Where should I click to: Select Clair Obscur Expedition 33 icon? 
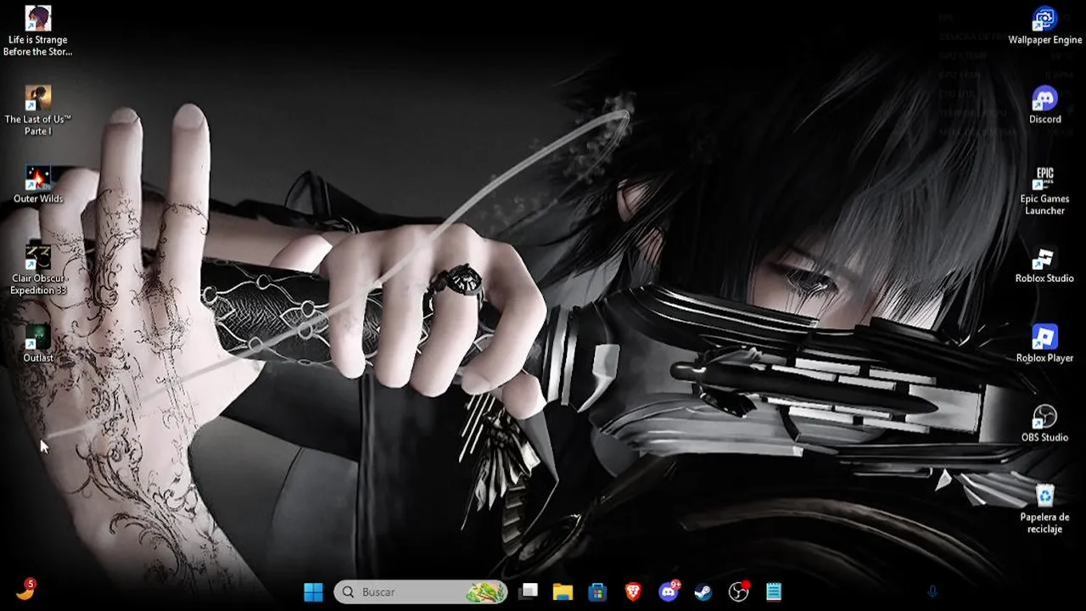pyautogui.click(x=37, y=270)
